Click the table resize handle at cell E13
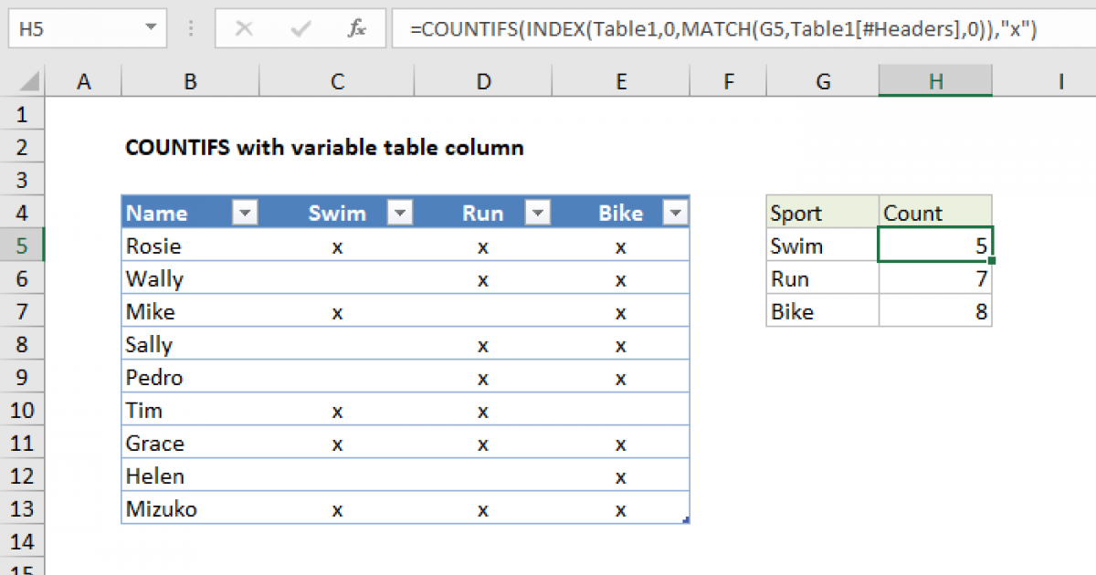 click(686, 518)
